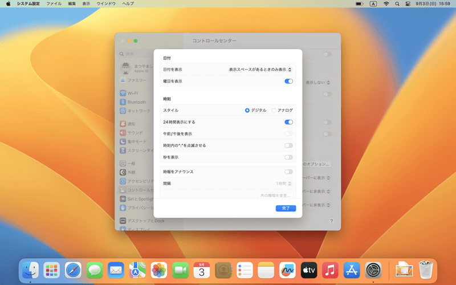456x285 pixels.
Task: Open the 間隔 1時間 popup
Action: point(283,184)
